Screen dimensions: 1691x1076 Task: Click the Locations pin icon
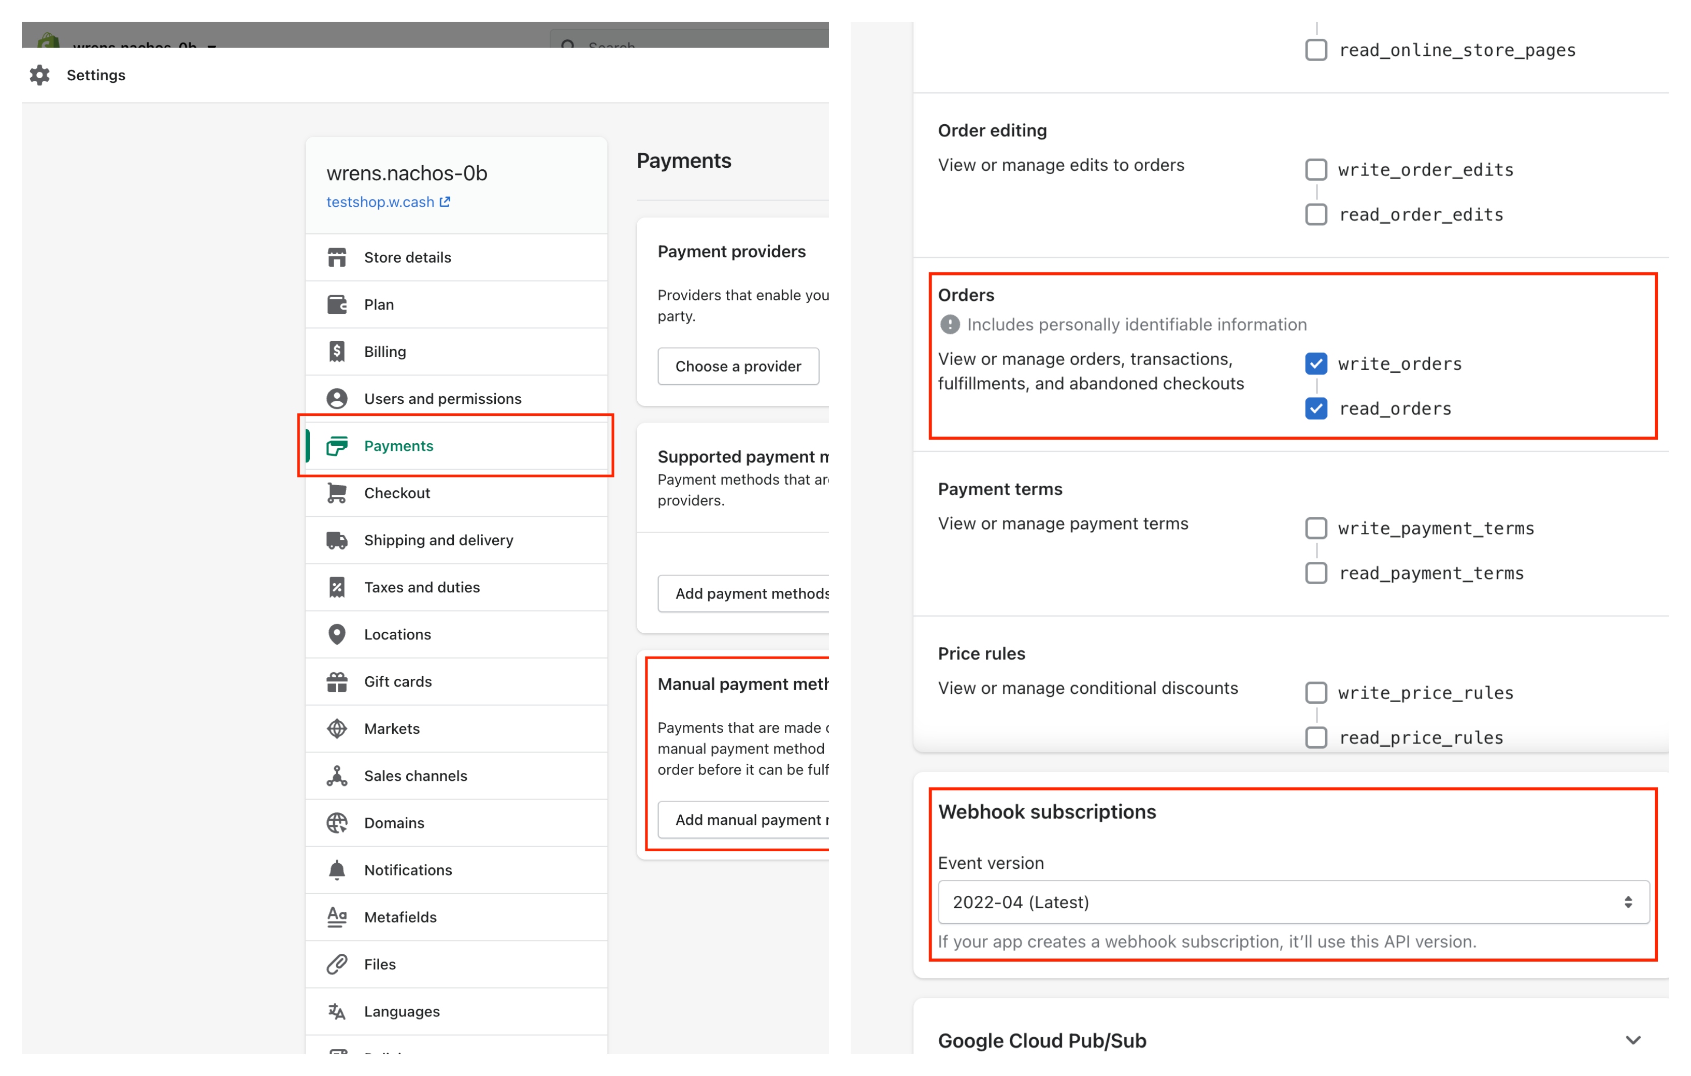point(337,634)
